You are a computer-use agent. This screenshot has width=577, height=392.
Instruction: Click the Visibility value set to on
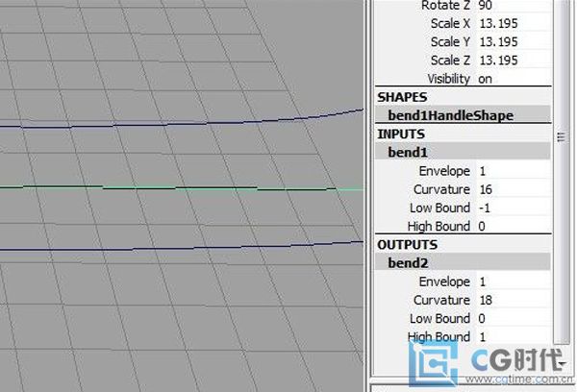485,79
